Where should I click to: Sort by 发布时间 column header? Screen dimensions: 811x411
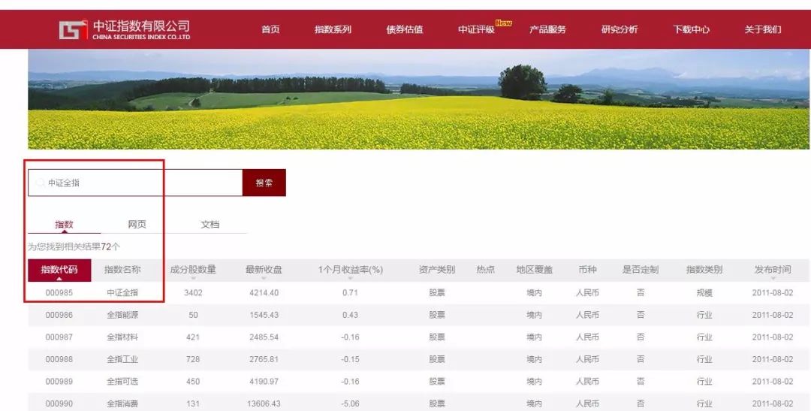[x=773, y=270]
